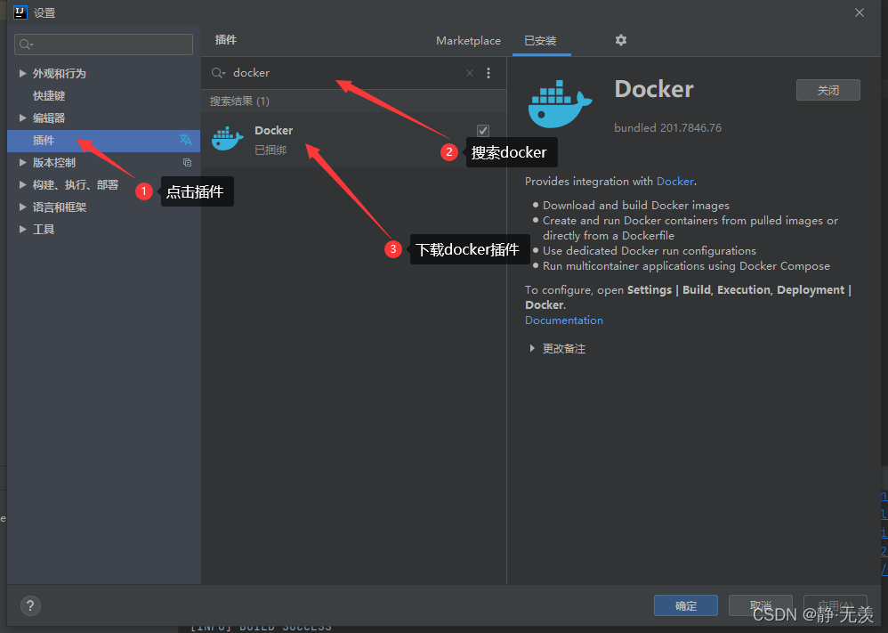Uncheck the Docker plugin enable checkbox
Viewport: 888px width, 633px height.
coord(482,130)
